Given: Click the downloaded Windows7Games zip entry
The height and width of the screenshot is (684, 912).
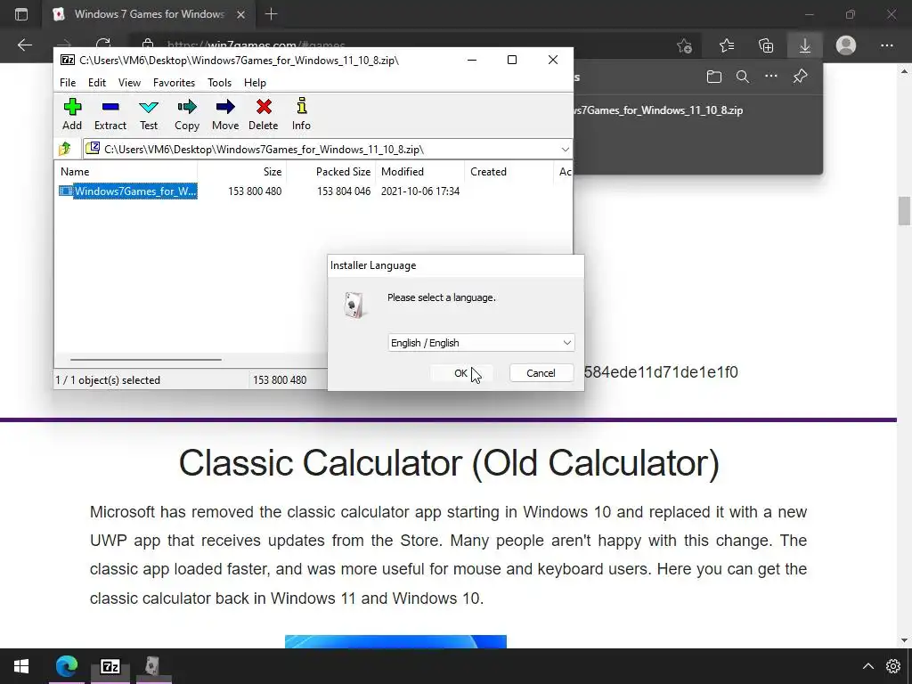Looking at the screenshot, I should [x=658, y=110].
